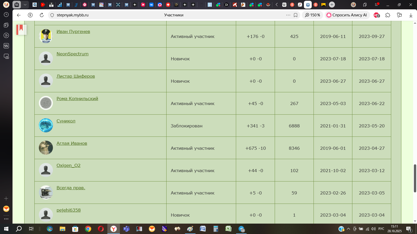
Task: Open the Yandex home button
Action: pos(30,15)
